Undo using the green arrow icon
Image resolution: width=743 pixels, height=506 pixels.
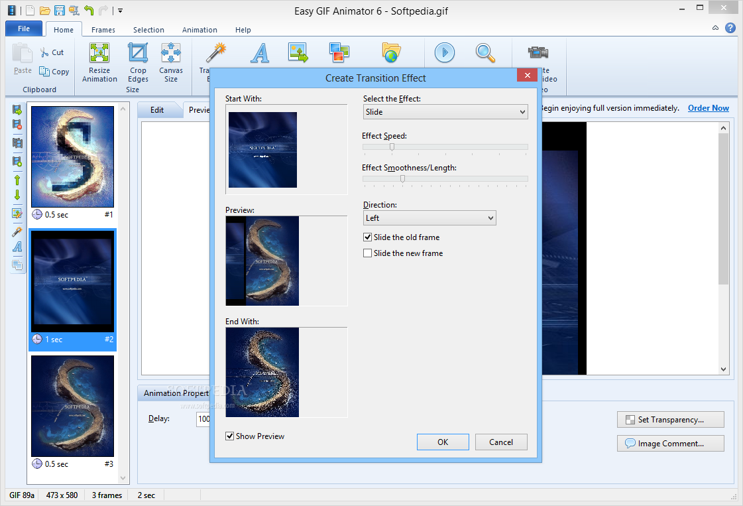coord(89,10)
